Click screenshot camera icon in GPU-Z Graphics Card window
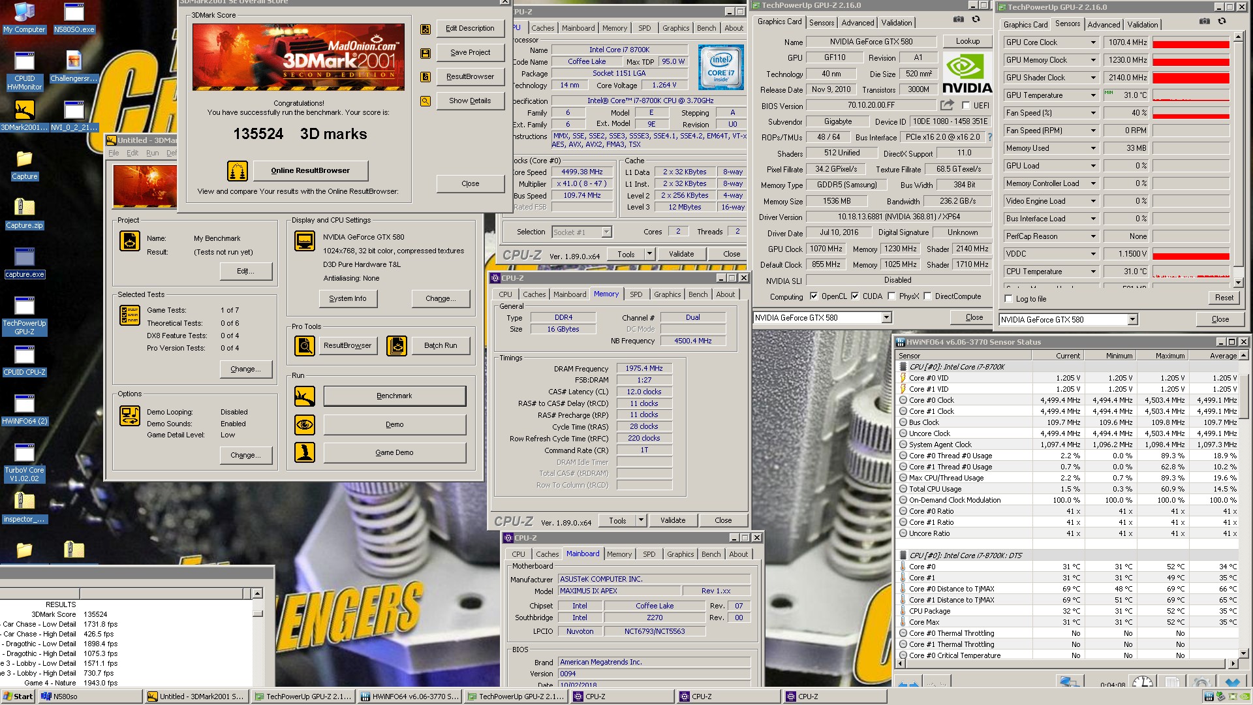 [958, 20]
